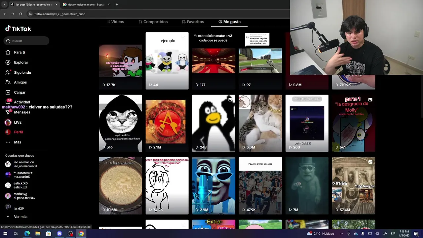
Task: Open el.pana.maria3 account
Action: coord(20,196)
